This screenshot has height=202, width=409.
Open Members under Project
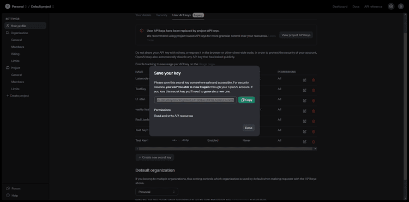point(17,82)
